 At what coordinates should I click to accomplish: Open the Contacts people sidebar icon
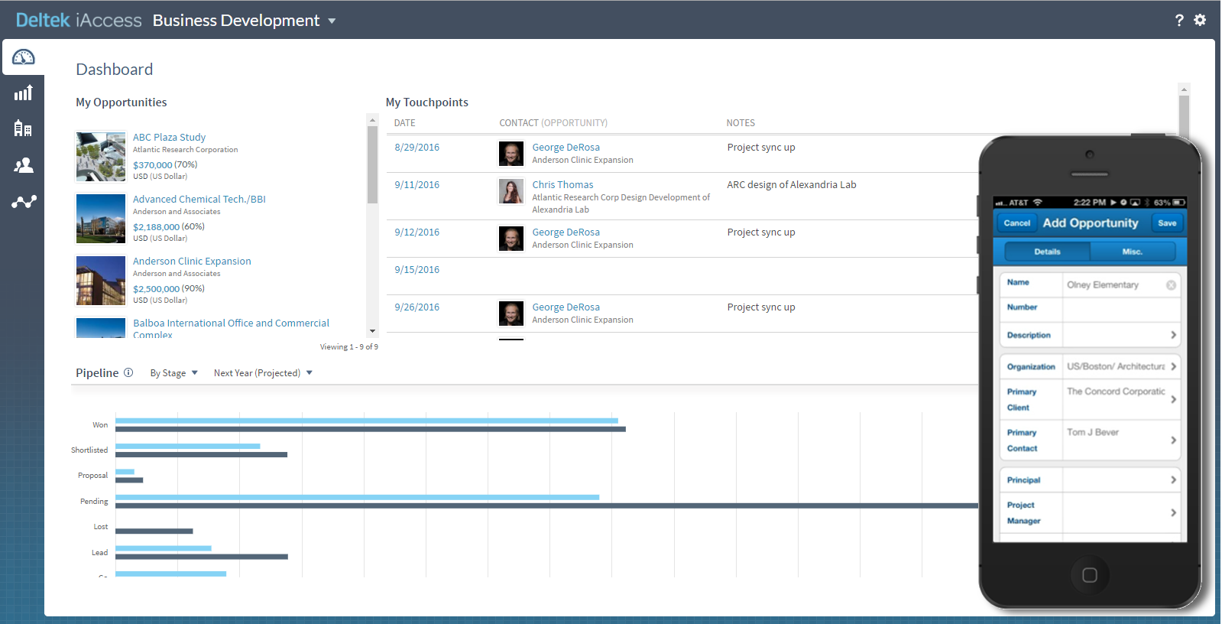[x=24, y=165]
